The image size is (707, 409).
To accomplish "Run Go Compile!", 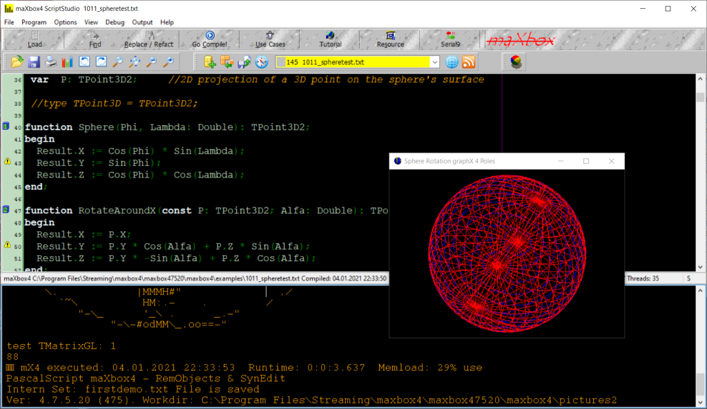I will [x=209, y=40].
